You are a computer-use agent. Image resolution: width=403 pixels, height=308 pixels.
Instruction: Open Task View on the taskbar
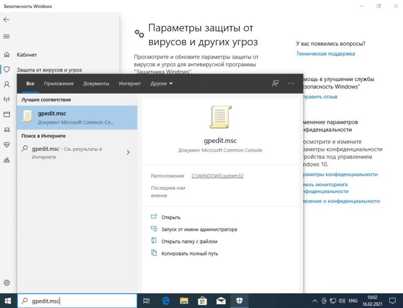pos(146,301)
